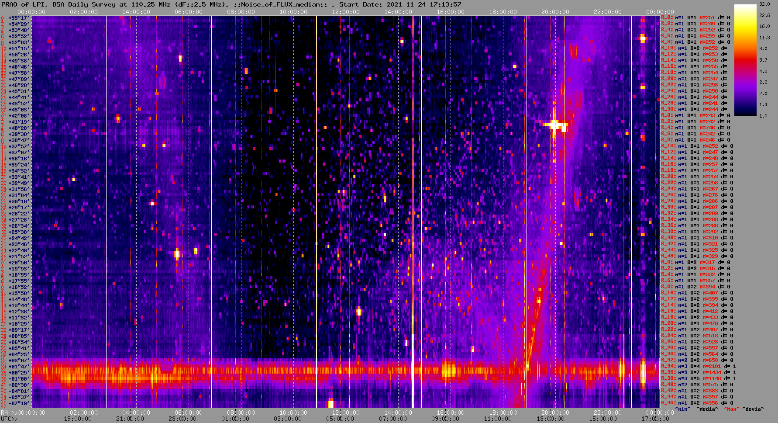Click the 32.0 colorbar scale value
Viewport: 778px width, 423px height.
764,4
